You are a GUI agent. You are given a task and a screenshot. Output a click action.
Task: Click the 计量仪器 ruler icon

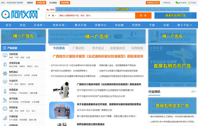5,118
